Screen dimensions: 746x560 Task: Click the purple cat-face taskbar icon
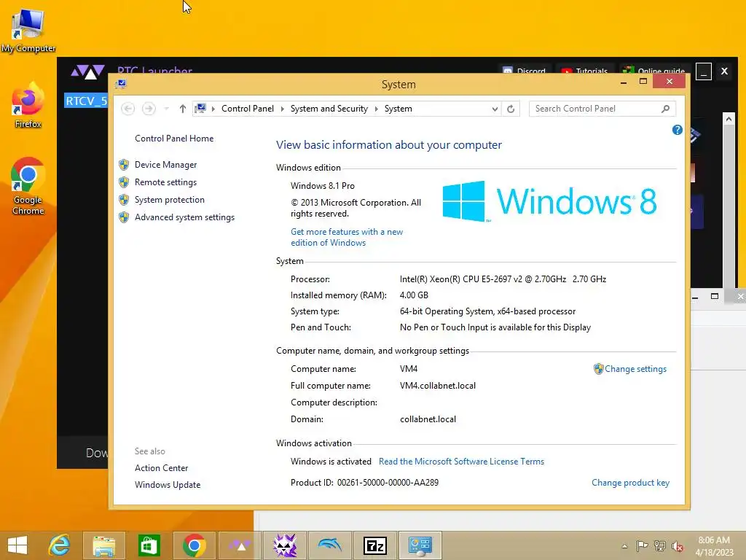285,545
